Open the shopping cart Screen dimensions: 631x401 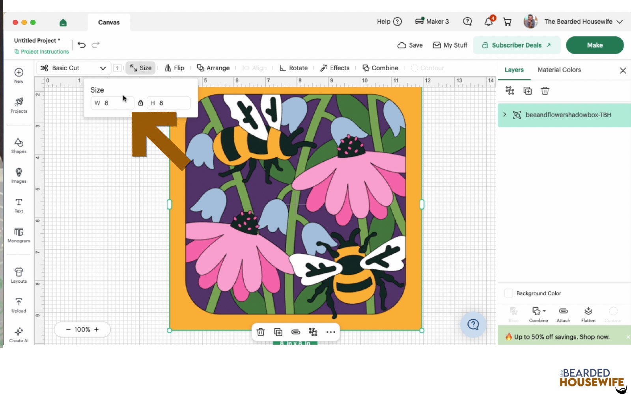coord(508,22)
